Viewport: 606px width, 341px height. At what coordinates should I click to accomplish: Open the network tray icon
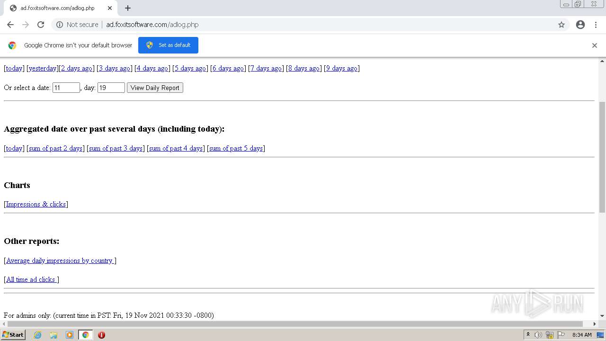tap(550, 335)
